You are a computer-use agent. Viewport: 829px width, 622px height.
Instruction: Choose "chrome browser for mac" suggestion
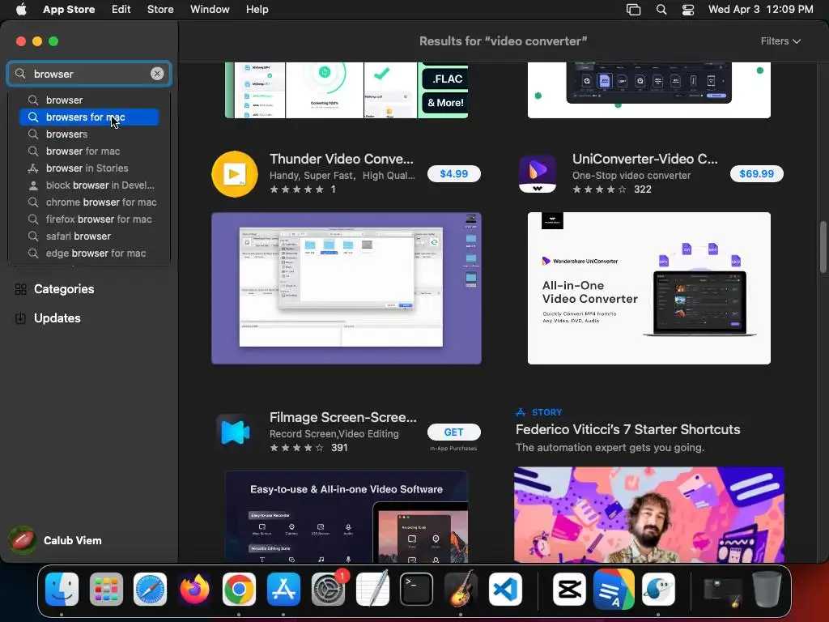(89, 202)
